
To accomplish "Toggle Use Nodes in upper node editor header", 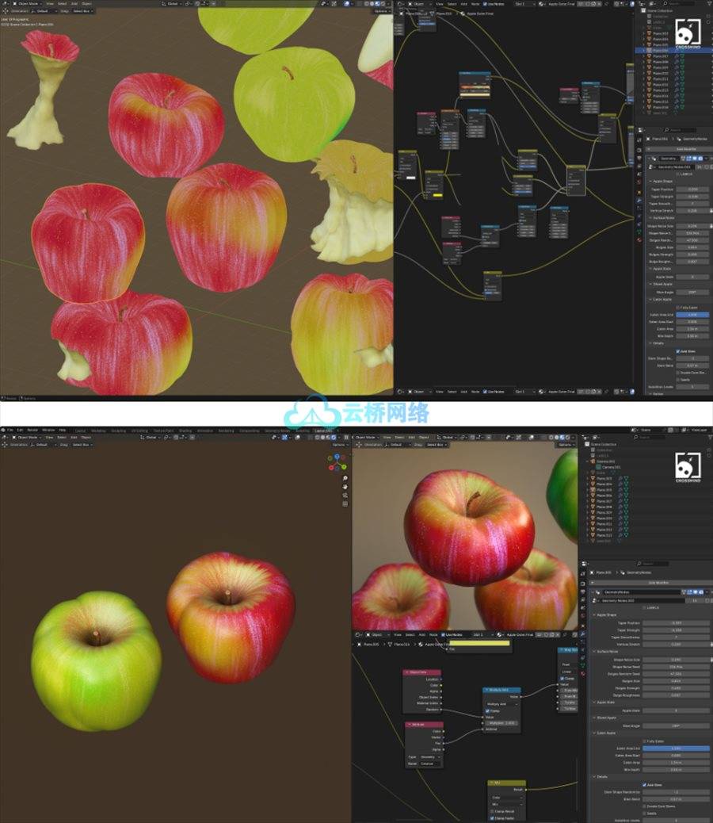I will (485, 4).
